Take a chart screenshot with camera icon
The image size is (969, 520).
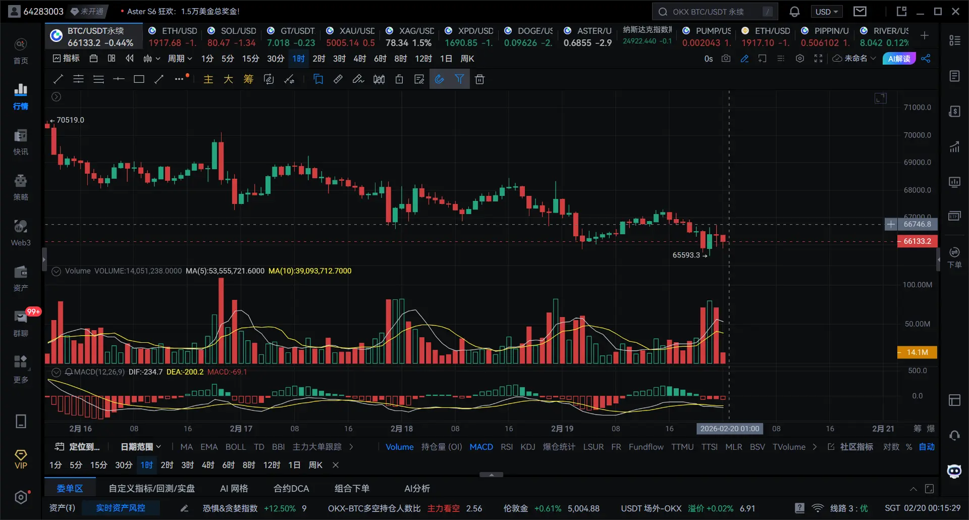(726, 59)
